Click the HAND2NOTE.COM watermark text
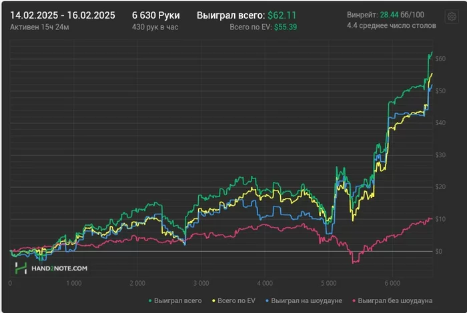Image resolution: width=467 pixels, height=313 pixels. 60,268
